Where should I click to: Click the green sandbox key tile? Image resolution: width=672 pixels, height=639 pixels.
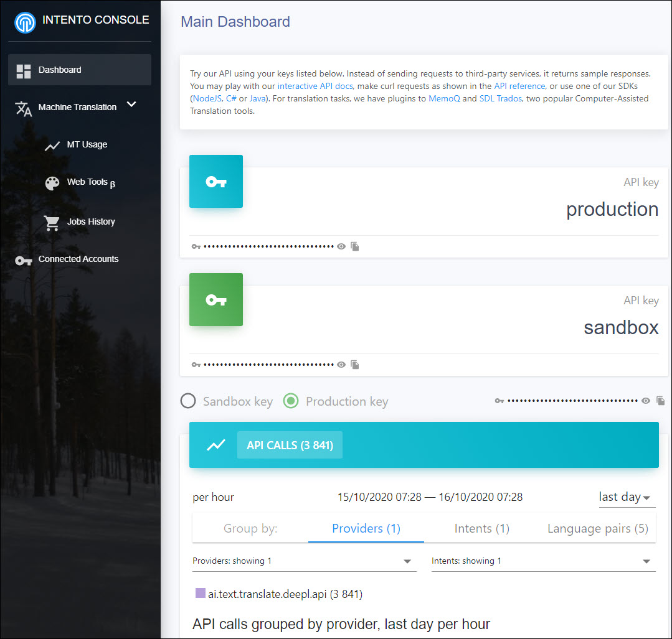[215, 300]
